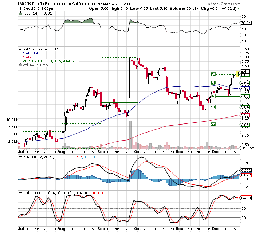255x232 pixels.
Task: Click the StockCharts.com copyright label
Action: click(224, 4)
